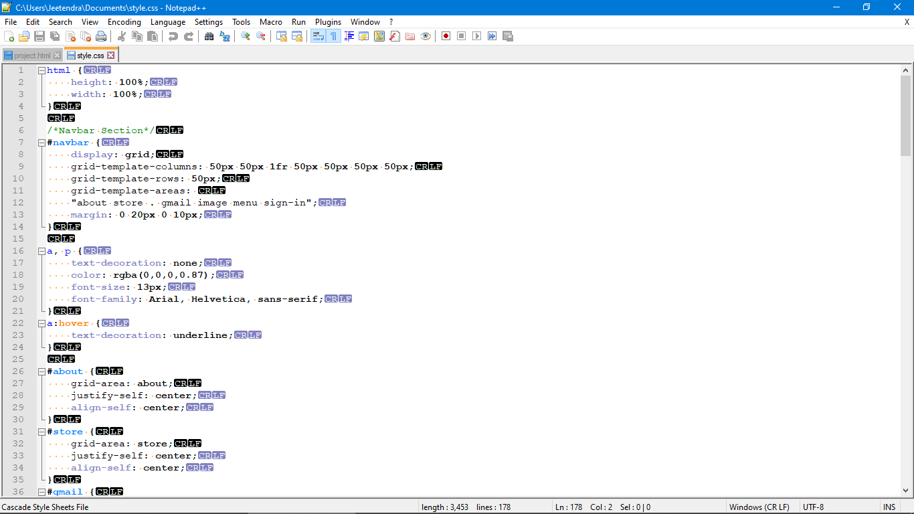Click the Copy toolbar icon

137,36
